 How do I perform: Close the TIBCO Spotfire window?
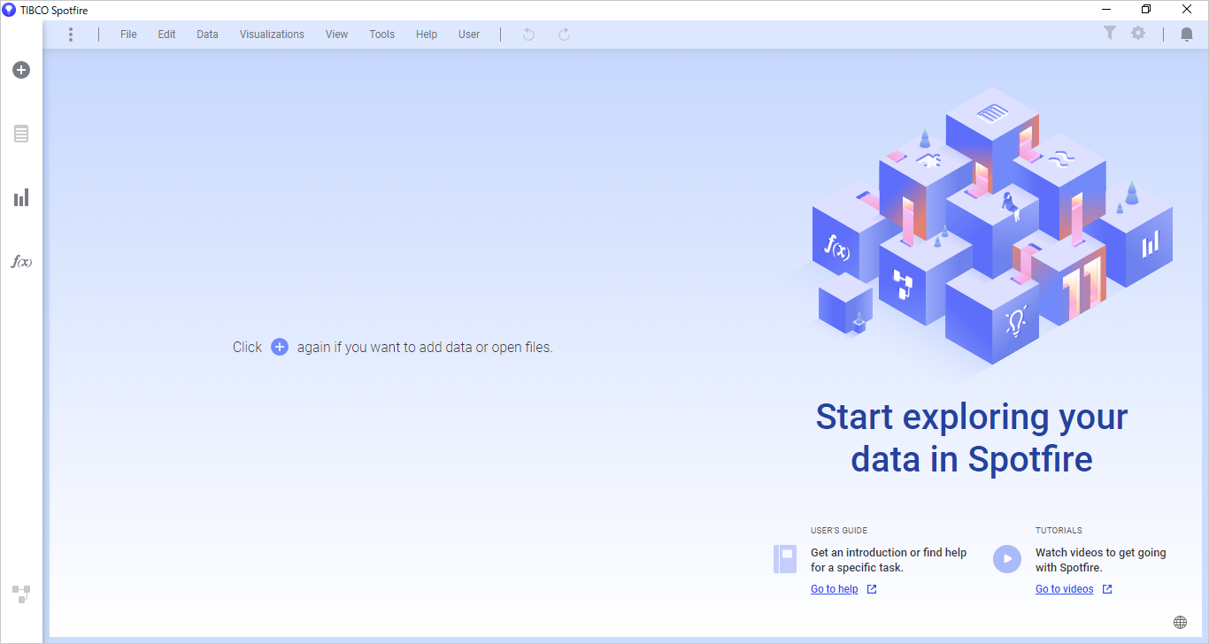1187,10
